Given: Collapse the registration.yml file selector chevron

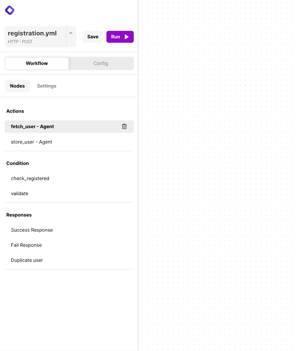Looking at the screenshot, I should (71, 33).
